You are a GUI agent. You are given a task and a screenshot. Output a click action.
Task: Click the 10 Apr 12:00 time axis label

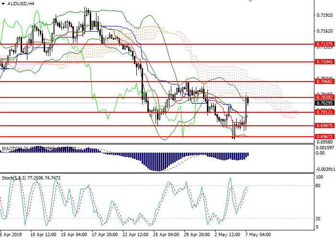[x=43, y=235]
